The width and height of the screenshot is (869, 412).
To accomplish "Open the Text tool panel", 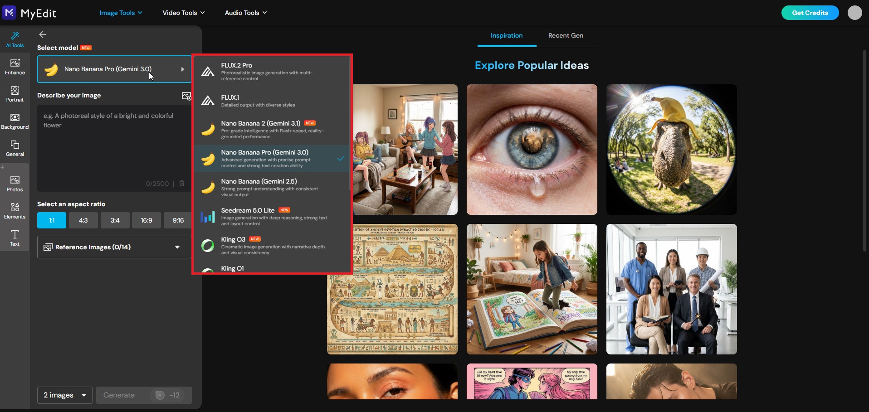I will pos(14,237).
